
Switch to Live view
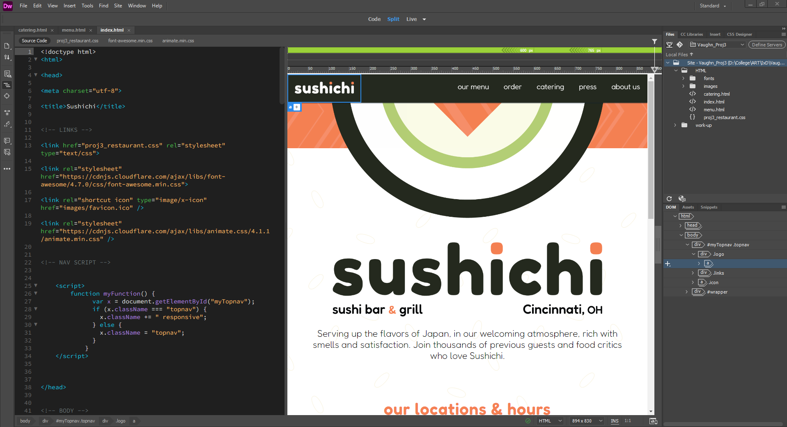click(411, 19)
